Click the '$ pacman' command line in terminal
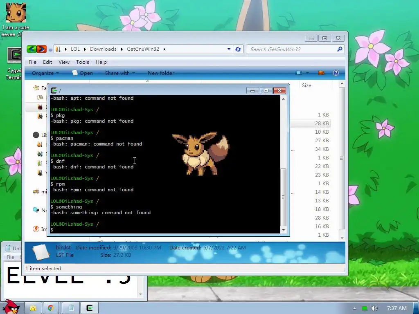Image resolution: width=419 pixels, height=314 pixels. pyautogui.click(x=62, y=138)
